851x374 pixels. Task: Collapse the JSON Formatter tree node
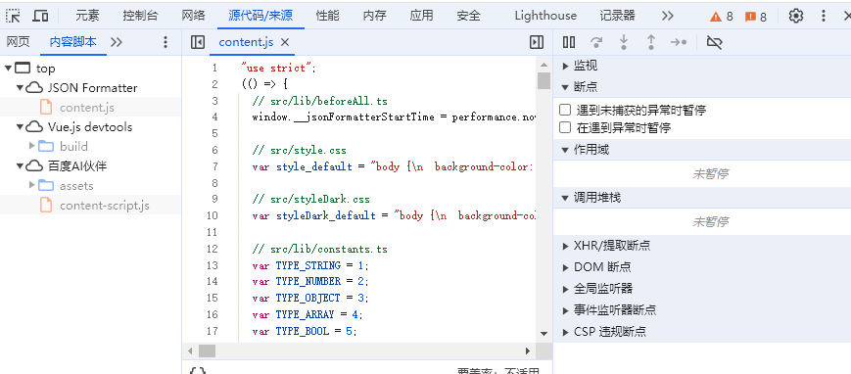pos(20,87)
